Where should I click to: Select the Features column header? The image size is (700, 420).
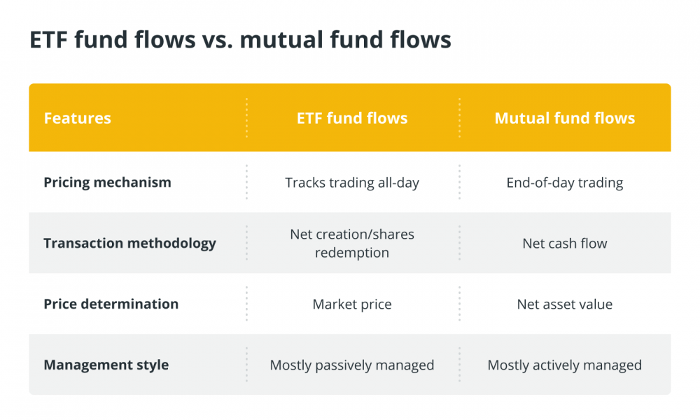click(x=77, y=118)
